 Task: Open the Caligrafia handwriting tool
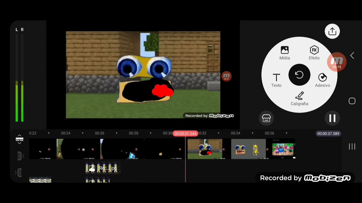coord(299,99)
